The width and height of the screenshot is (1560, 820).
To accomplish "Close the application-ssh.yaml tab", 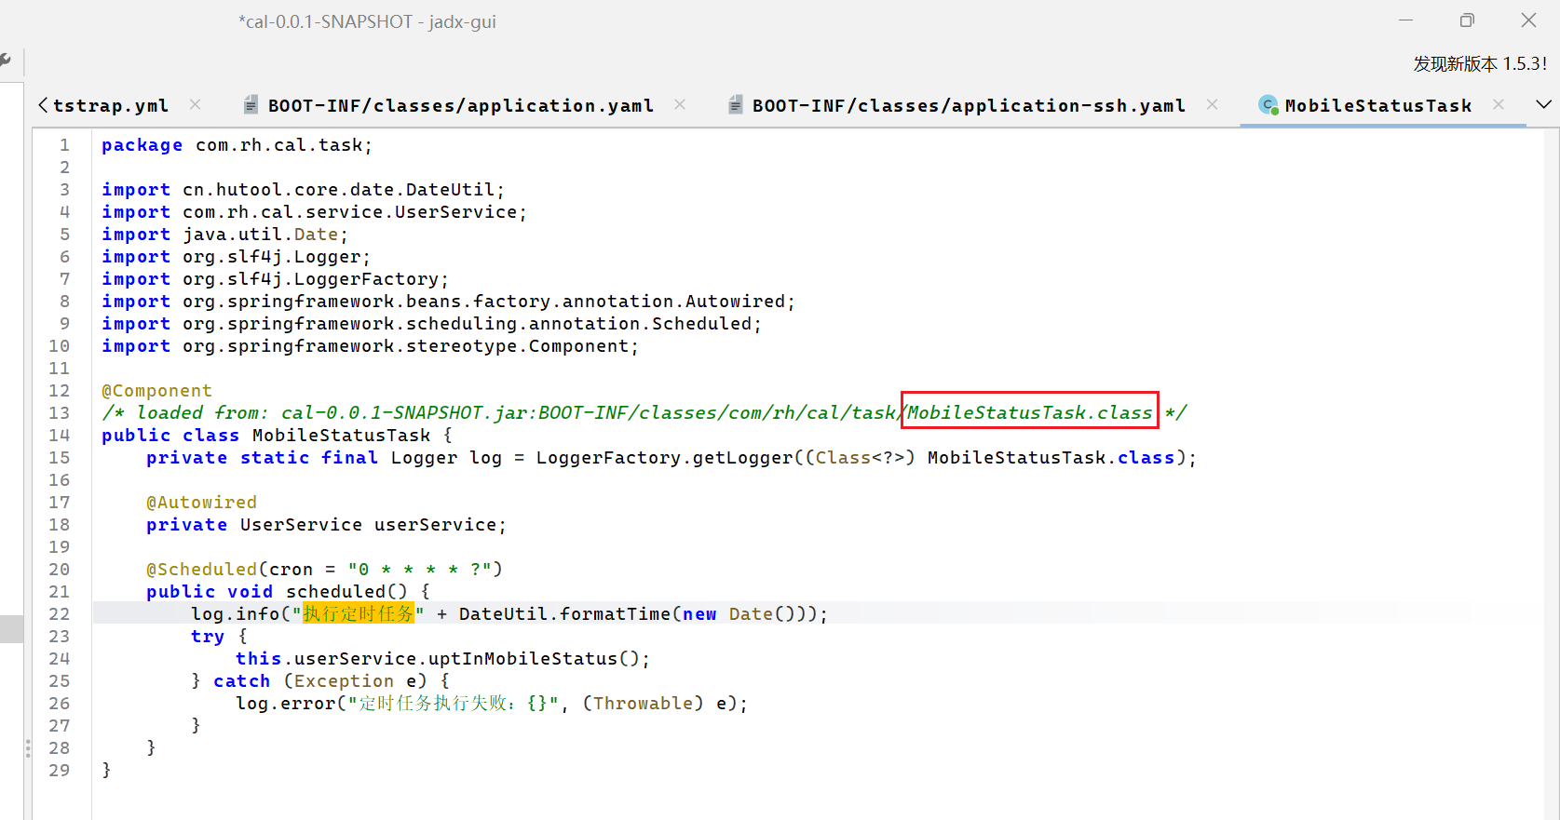I will click(x=1212, y=105).
